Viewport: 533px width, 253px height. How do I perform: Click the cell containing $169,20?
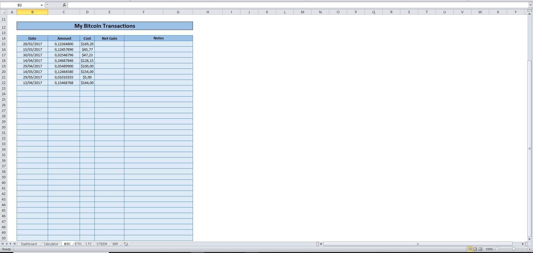pos(87,44)
